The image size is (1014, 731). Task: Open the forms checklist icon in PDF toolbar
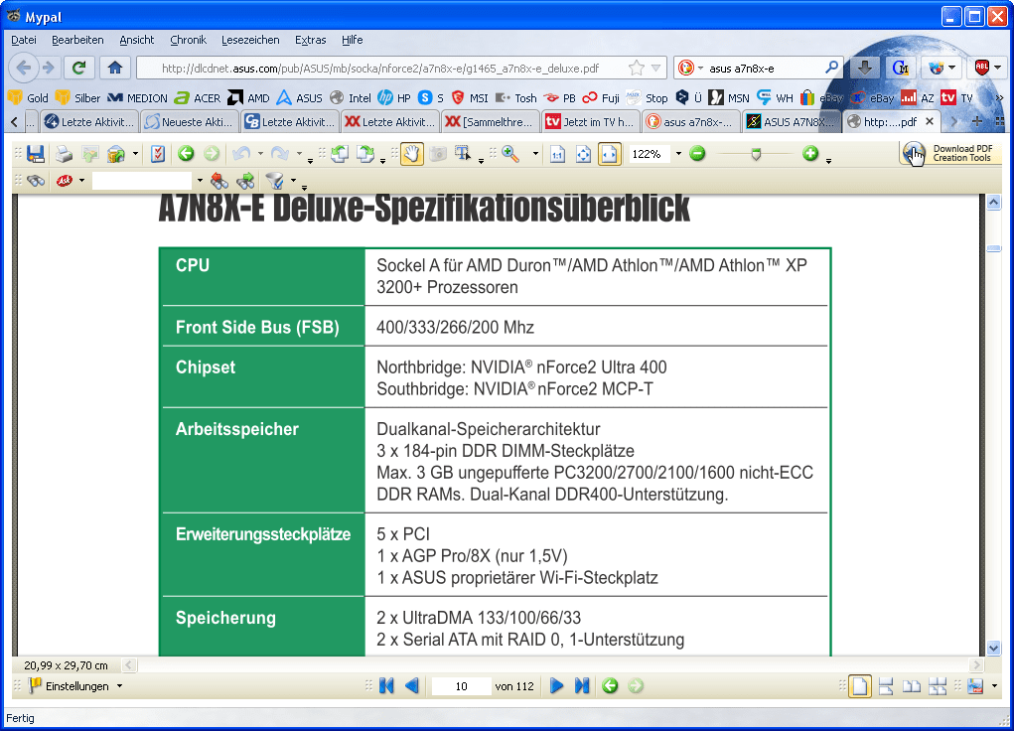pos(157,154)
